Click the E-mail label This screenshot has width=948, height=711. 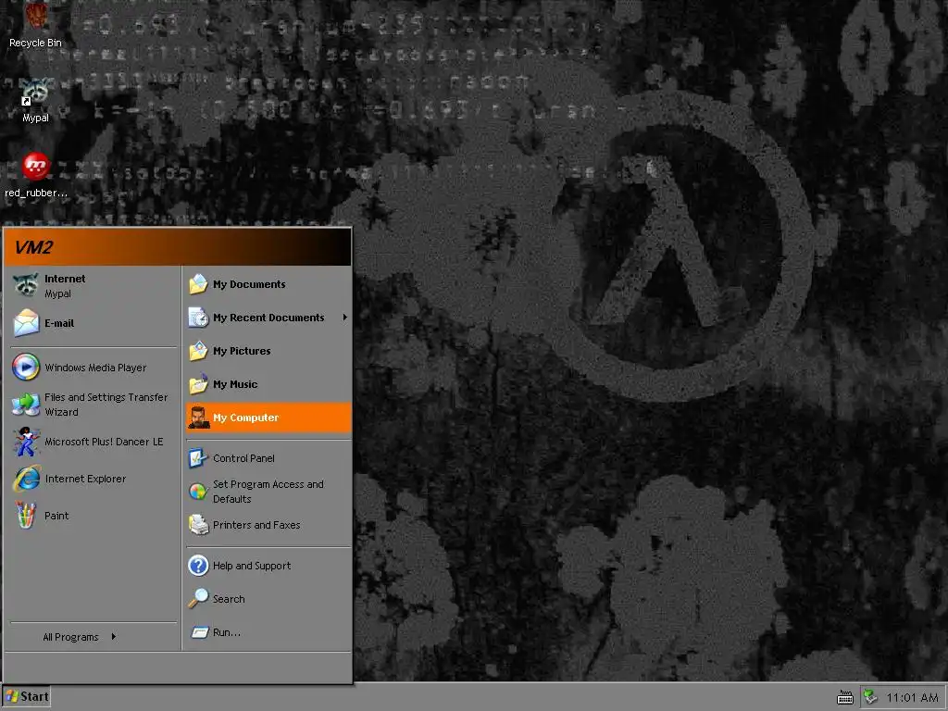[x=59, y=323]
